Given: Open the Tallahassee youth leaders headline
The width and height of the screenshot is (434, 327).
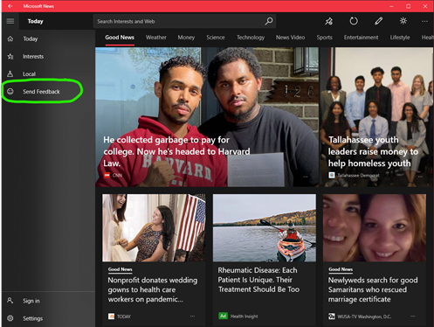Looking at the screenshot, I should [x=373, y=151].
